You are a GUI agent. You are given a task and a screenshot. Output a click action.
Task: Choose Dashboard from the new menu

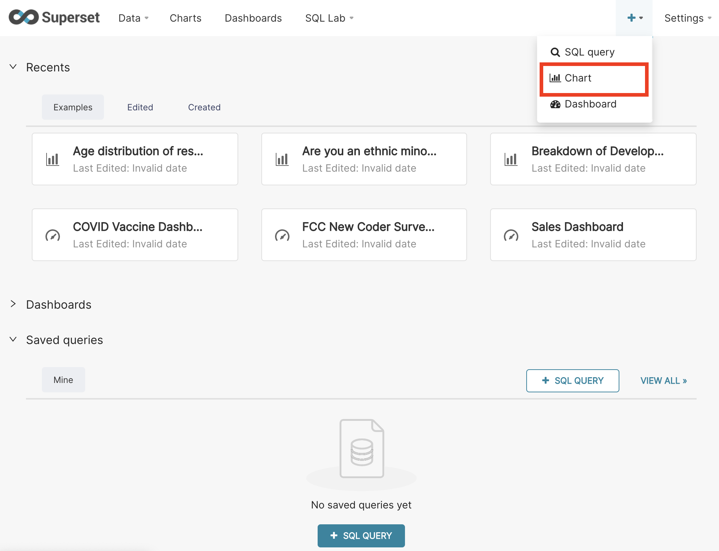click(590, 104)
